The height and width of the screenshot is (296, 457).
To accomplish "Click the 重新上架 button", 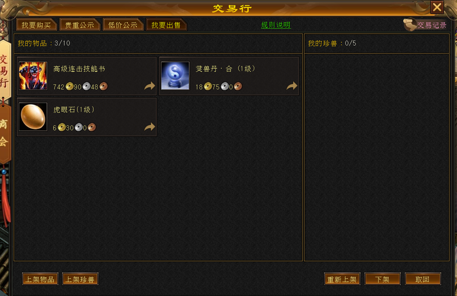I will click(x=342, y=279).
